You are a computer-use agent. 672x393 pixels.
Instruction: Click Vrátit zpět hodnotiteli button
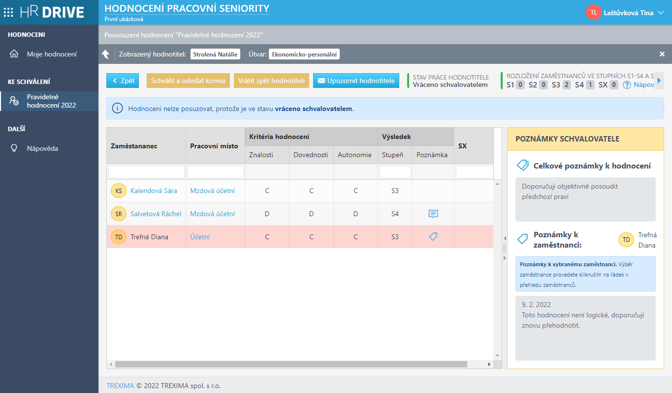[271, 81]
